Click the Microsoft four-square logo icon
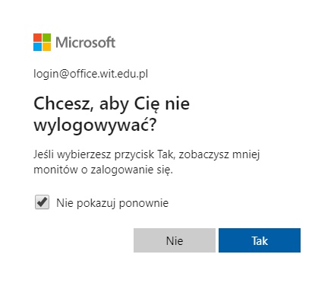 tap(42, 42)
